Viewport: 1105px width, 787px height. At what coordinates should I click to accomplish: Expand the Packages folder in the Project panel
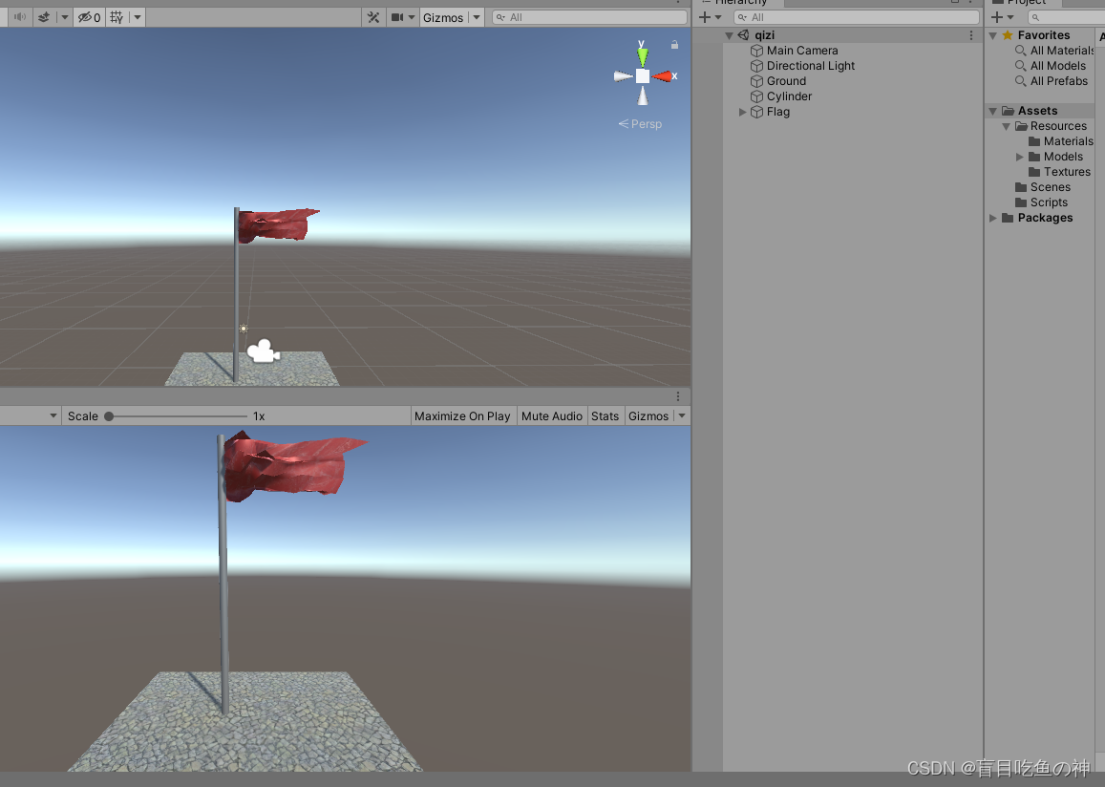tap(993, 218)
